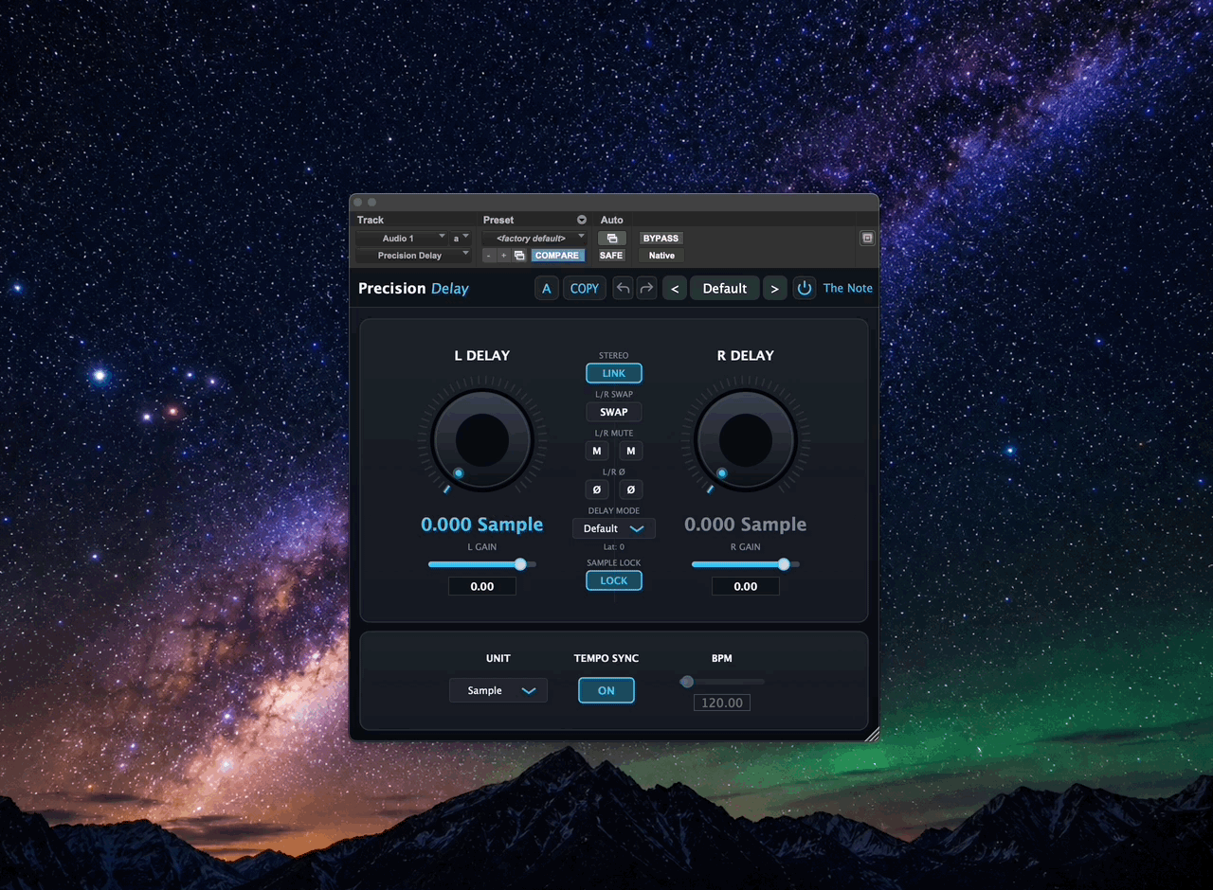Click the R GAIN 0.00 value field
This screenshot has width=1213, height=890.
pos(746,586)
